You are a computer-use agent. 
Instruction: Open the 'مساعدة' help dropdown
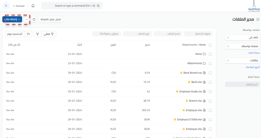point(19,6)
